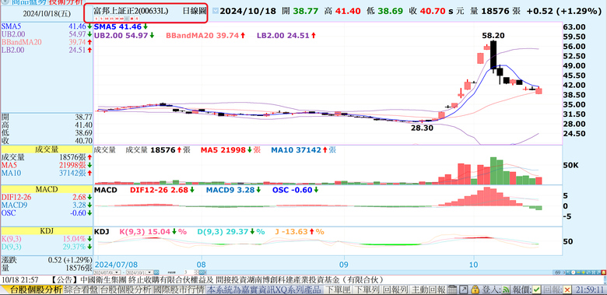This screenshot has height=295, width=607.
Task: Click the red alert bell icon above ticker
Action: [604, 272]
